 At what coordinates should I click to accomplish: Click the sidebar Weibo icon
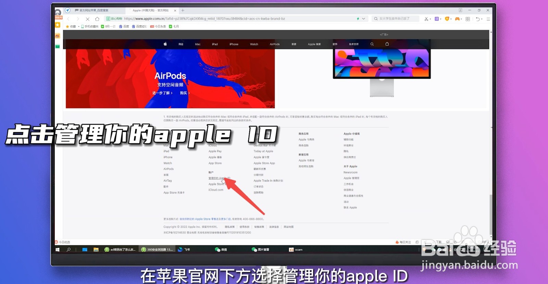(58, 36)
